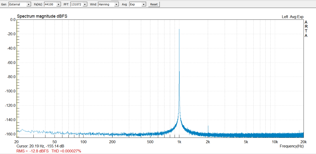Image resolution: width=316 pixels, height=154 pixels.
Task: Click the main peak near 1 kHz
Action: coord(179,30)
